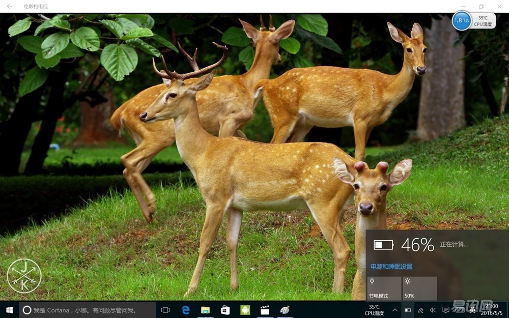Switch the 英 input method indicator
The image size is (509, 318).
tap(473, 310)
